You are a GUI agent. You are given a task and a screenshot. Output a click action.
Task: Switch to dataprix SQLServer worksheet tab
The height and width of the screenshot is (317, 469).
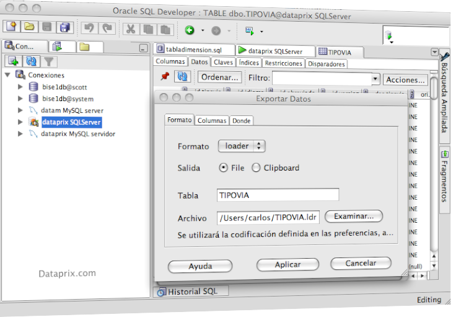[x=275, y=51]
